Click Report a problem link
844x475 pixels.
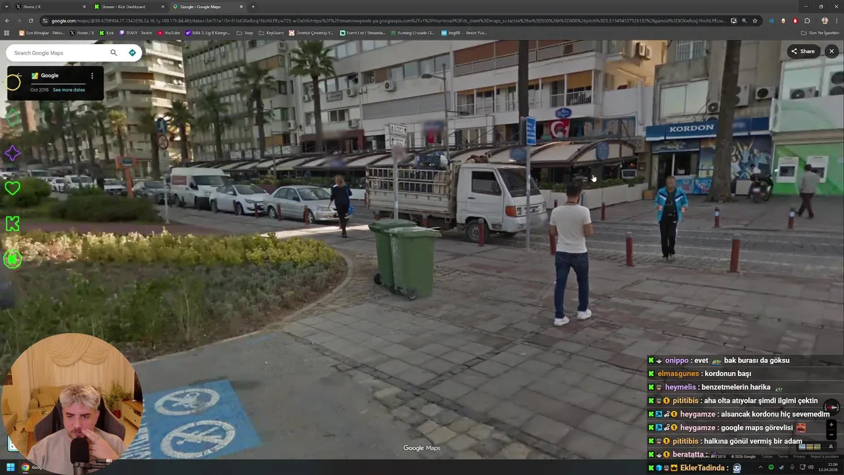tap(825, 457)
